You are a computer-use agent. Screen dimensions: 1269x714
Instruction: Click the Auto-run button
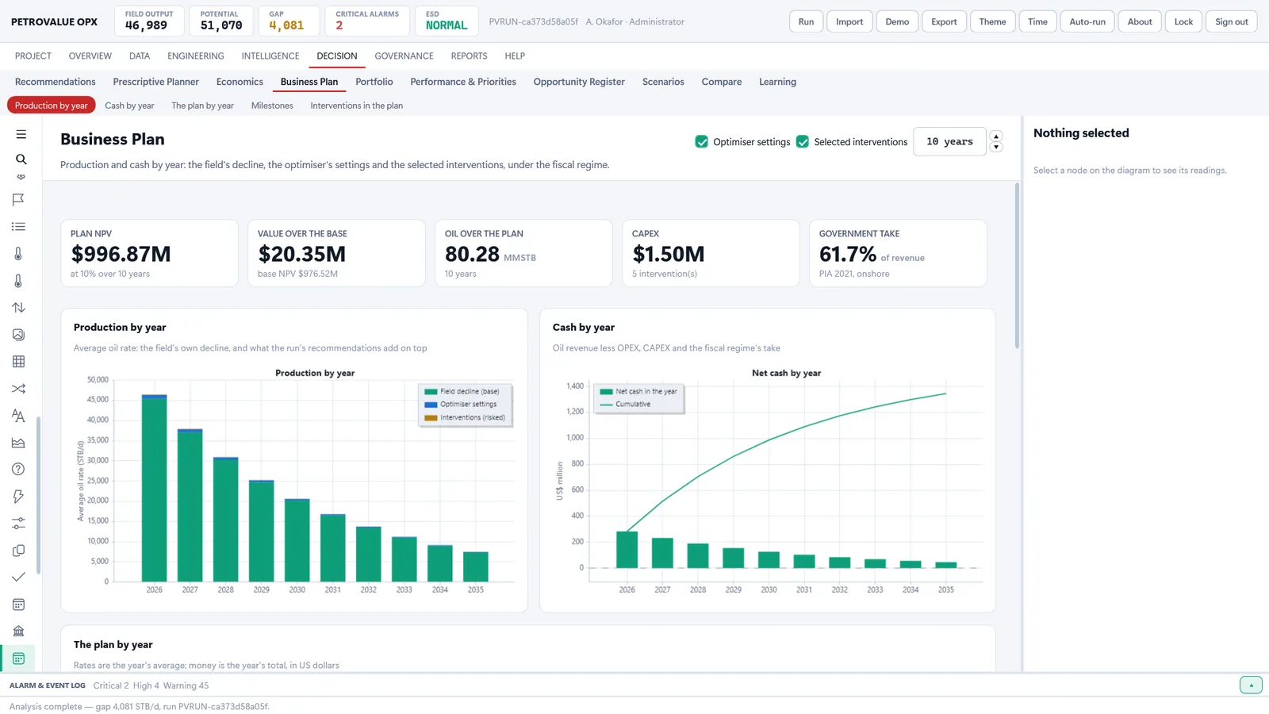(1087, 21)
